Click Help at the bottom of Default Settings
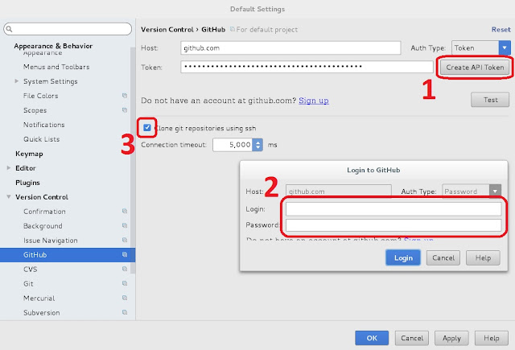515x350 pixels. click(x=492, y=338)
